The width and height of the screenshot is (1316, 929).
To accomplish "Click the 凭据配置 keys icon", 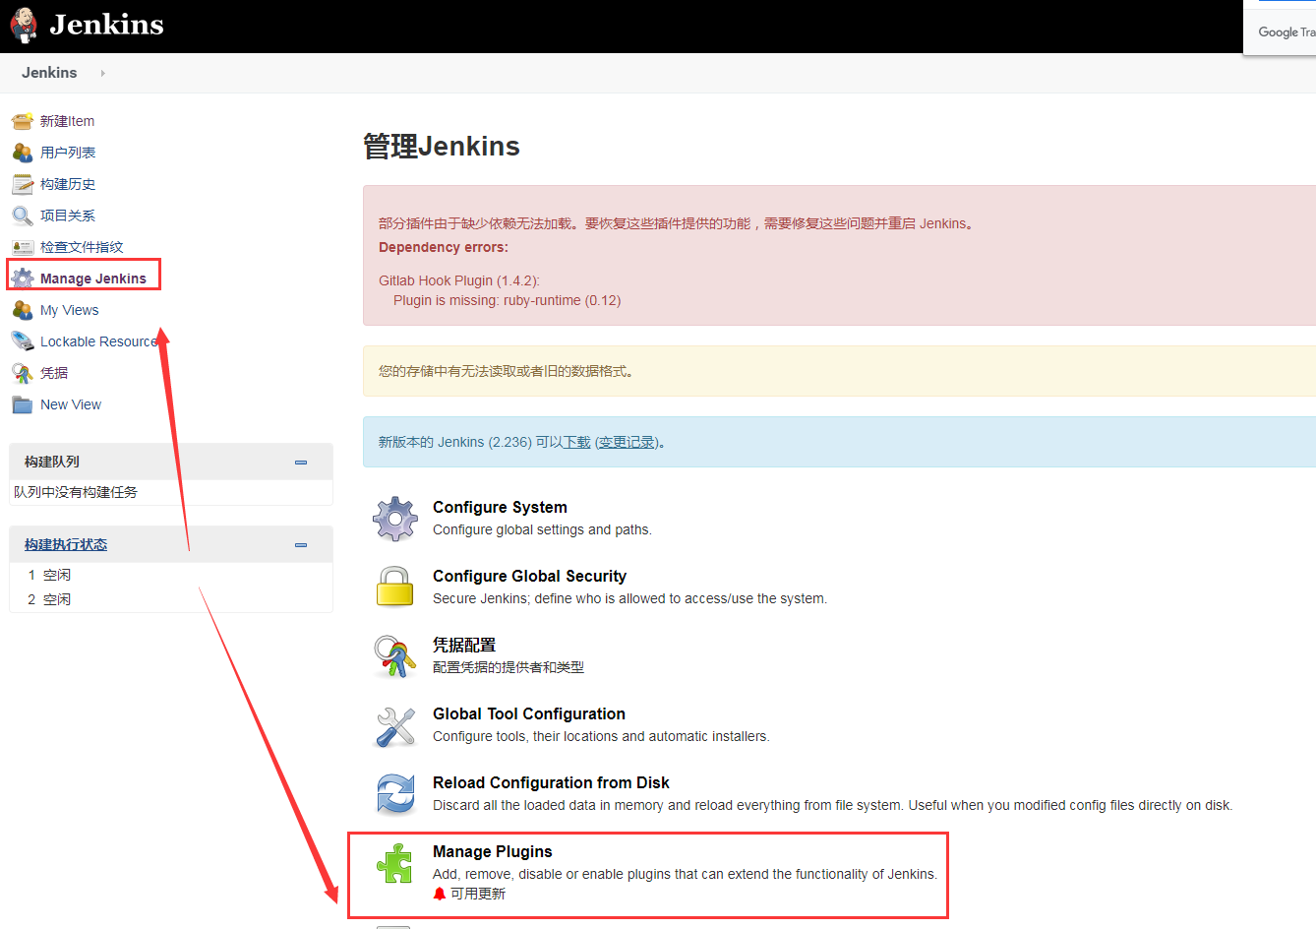I will pos(395,656).
